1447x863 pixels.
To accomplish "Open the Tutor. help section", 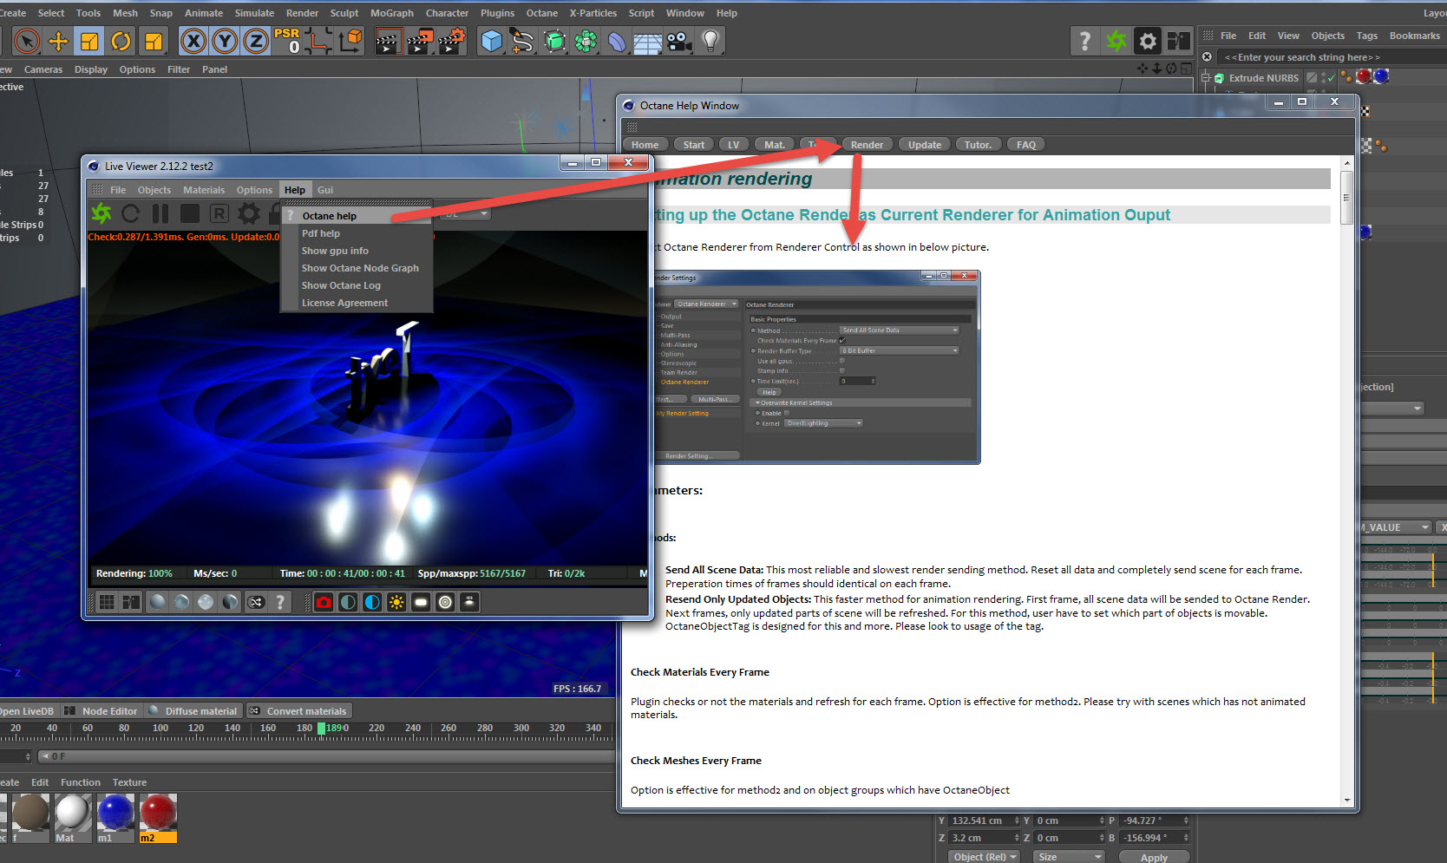I will point(978,145).
